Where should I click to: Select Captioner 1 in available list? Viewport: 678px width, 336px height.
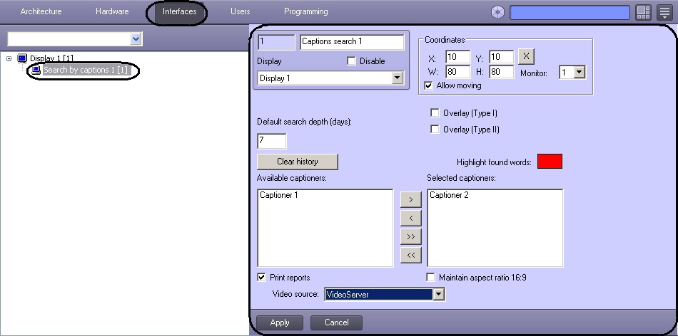(279, 195)
